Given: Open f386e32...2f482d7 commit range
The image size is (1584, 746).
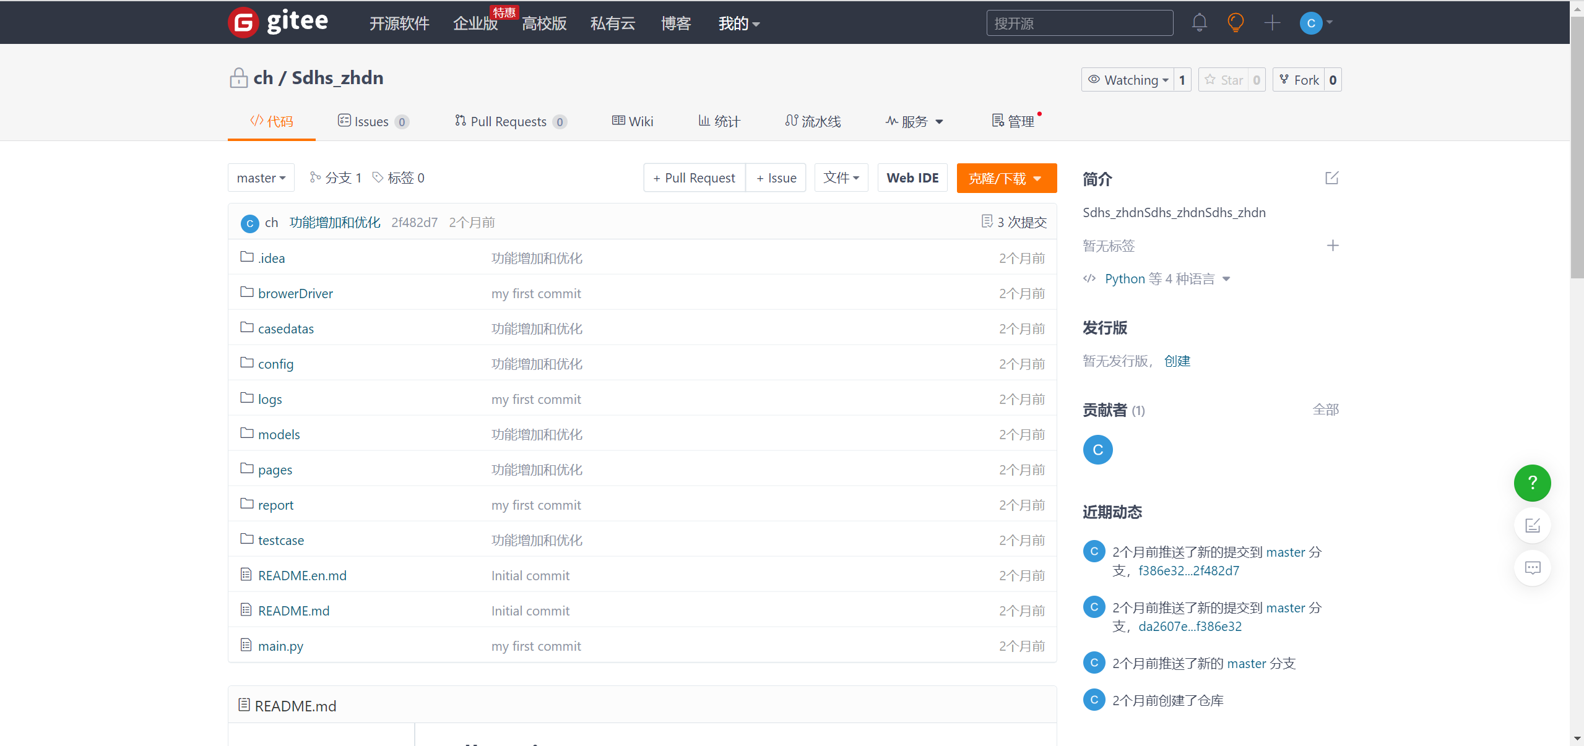Looking at the screenshot, I should (x=1189, y=570).
